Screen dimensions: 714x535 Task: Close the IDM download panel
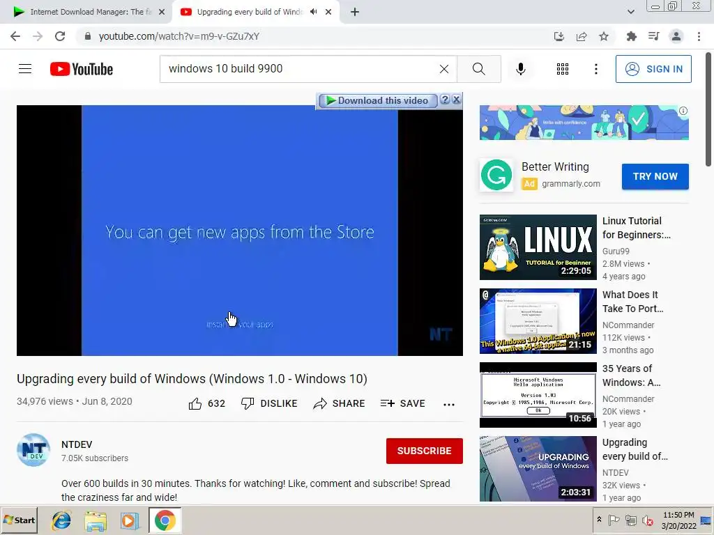pos(456,100)
